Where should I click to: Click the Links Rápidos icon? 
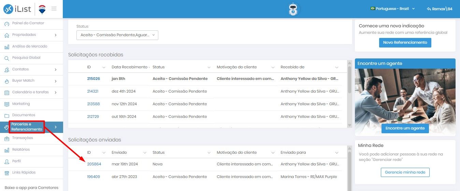[7, 173]
